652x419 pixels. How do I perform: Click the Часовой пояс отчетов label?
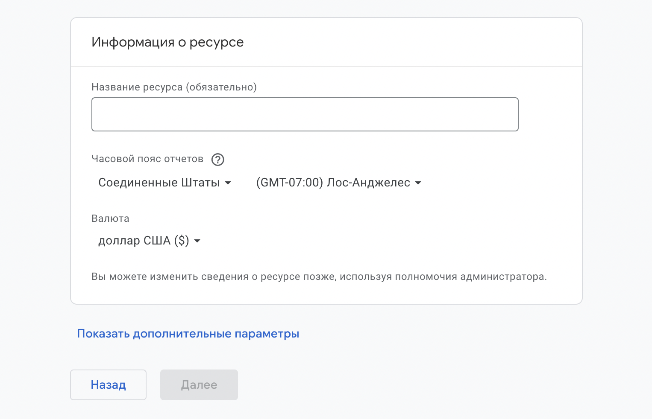[x=147, y=159]
